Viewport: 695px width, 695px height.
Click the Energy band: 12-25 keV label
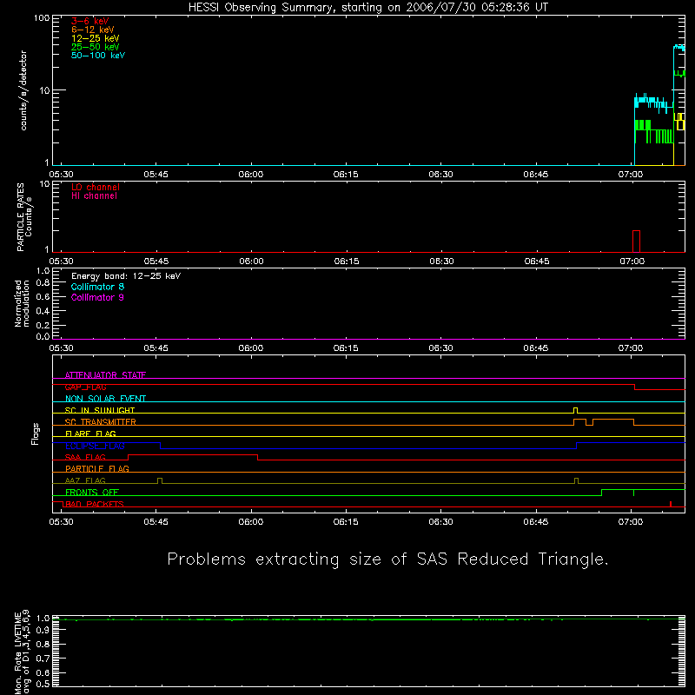[126, 276]
